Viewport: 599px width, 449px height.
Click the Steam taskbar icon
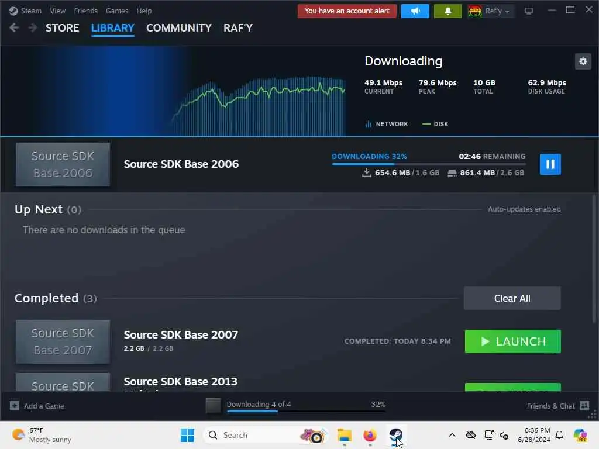coord(395,435)
